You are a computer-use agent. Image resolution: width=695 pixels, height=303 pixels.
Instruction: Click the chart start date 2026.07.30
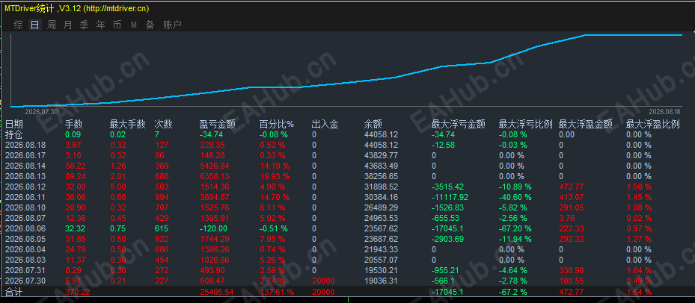click(41, 111)
